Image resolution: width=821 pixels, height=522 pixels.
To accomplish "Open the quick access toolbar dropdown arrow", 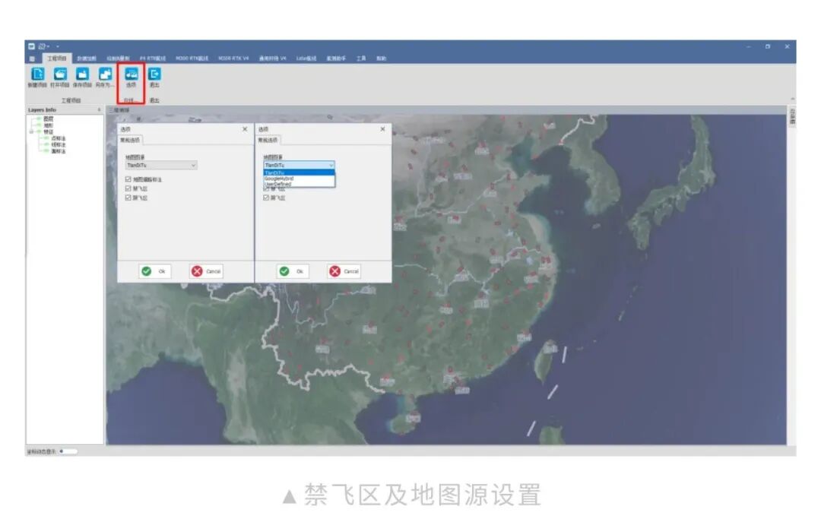I will [58, 46].
